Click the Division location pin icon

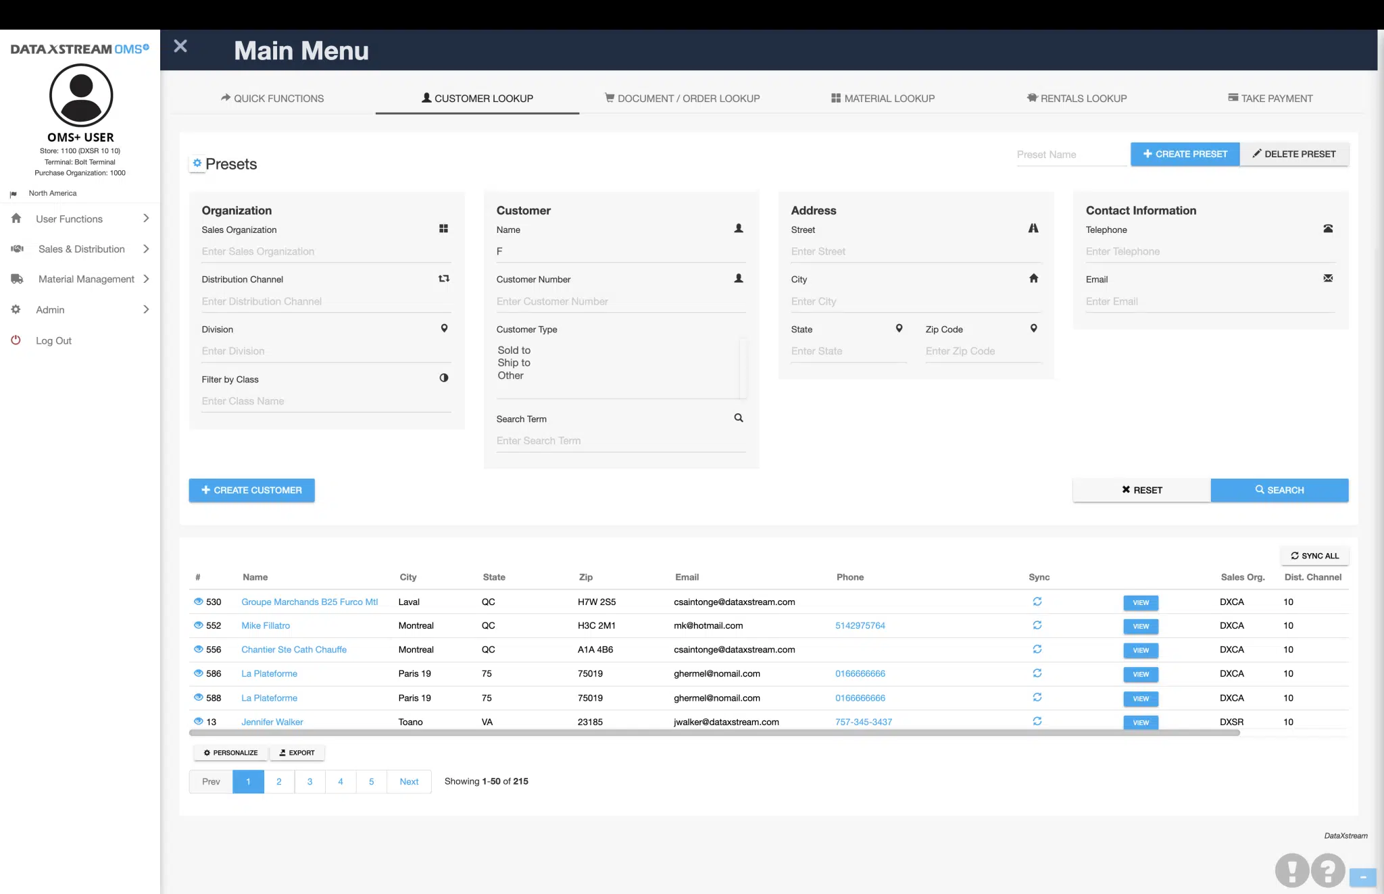click(x=444, y=328)
